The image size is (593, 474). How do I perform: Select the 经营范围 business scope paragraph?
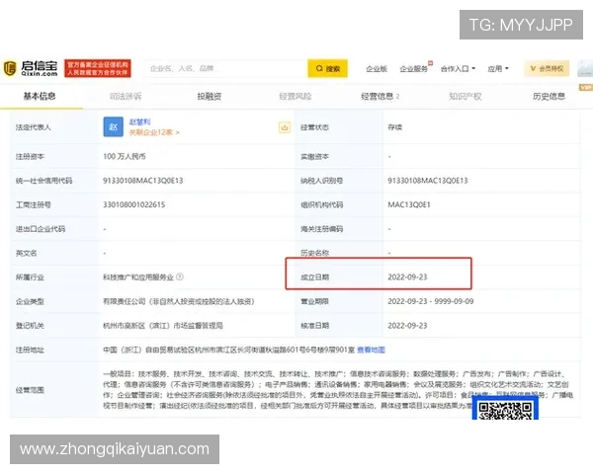tap(338, 390)
